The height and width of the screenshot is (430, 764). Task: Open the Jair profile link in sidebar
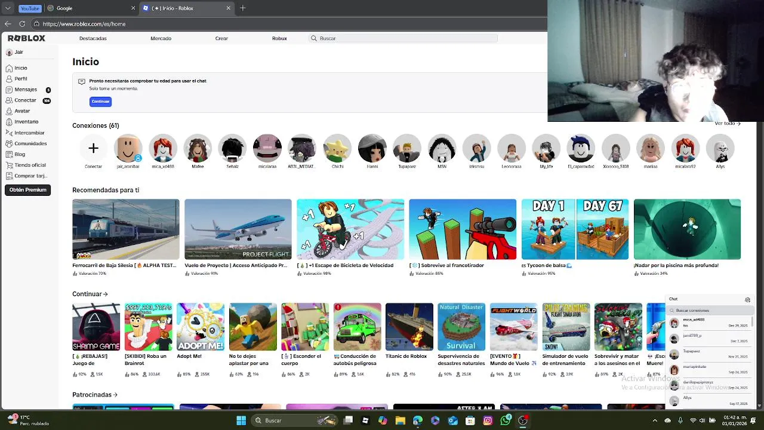(15, 53)
